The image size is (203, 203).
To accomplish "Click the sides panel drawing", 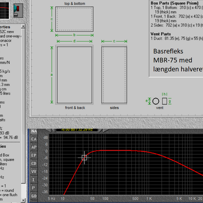I will click(114, 75).
